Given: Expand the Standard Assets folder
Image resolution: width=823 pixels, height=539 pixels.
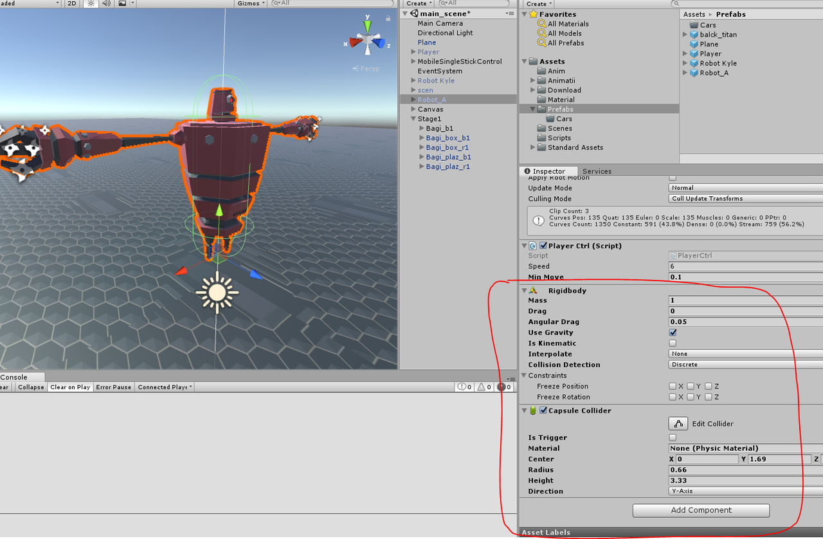Looking at the screenshot, I should point(533,147).
